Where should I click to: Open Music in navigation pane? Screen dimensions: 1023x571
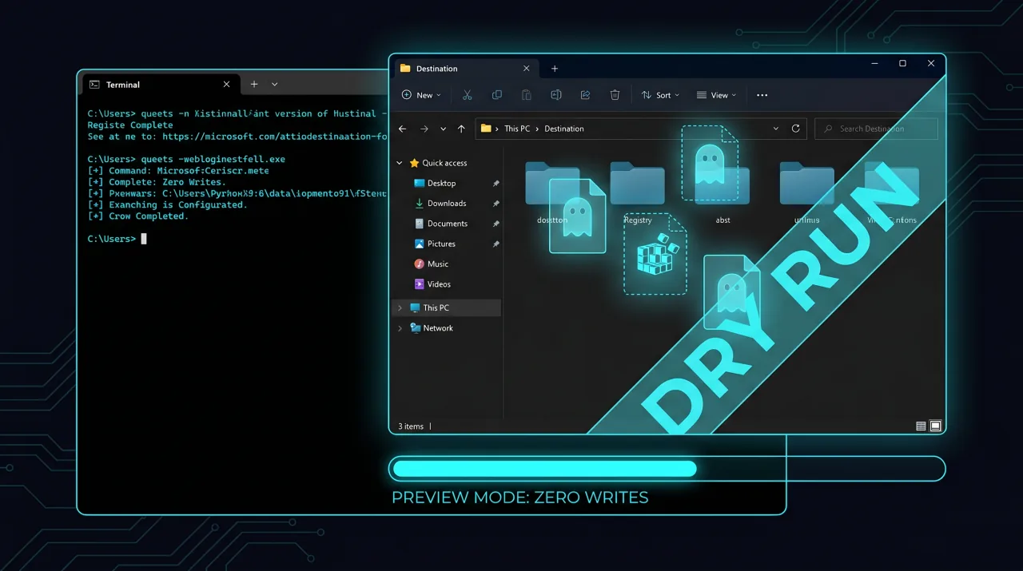pos(437,264)
